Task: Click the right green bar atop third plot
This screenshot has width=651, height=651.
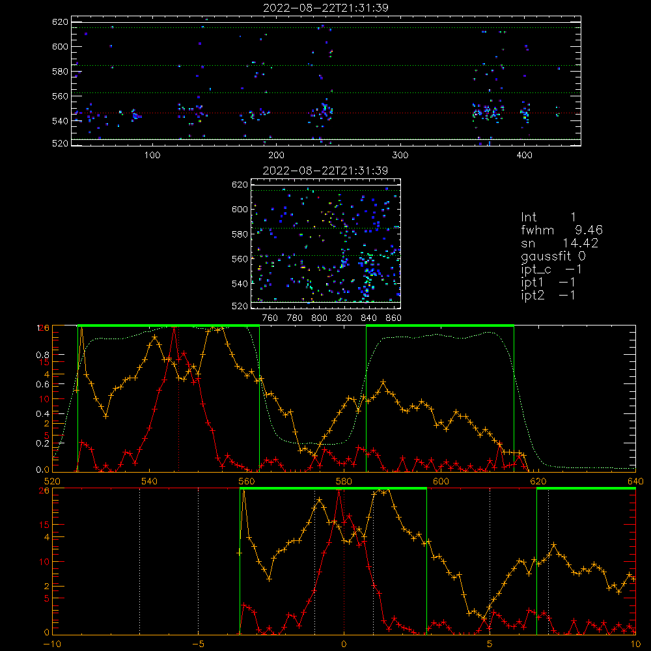Action: pos(440,326)
